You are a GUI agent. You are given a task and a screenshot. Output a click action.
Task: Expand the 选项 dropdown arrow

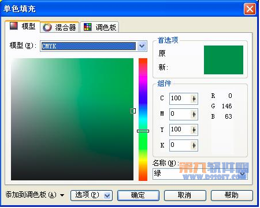107,196
